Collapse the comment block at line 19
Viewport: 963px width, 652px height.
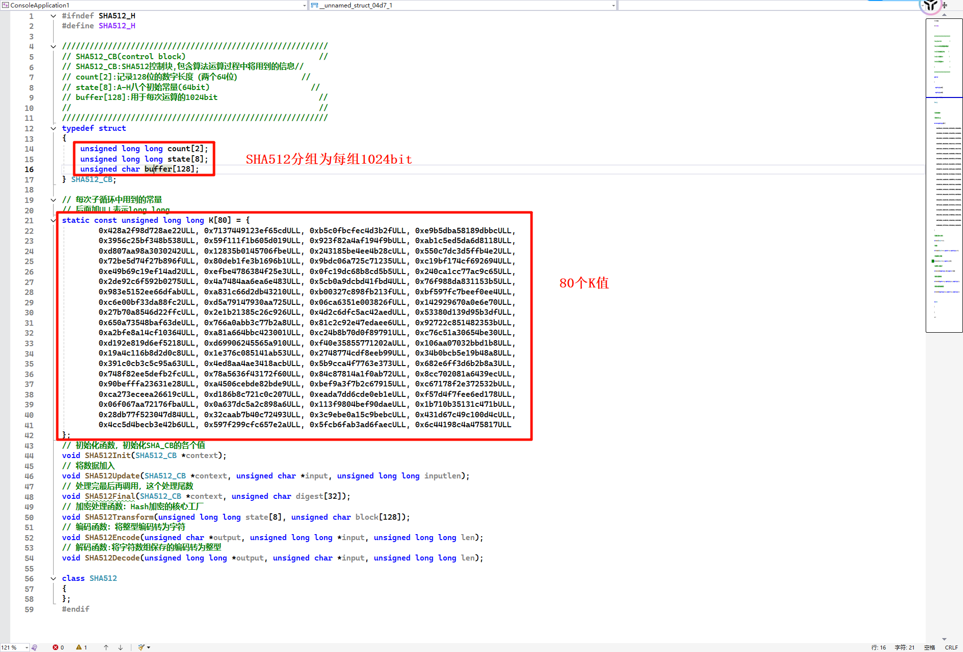53,200
